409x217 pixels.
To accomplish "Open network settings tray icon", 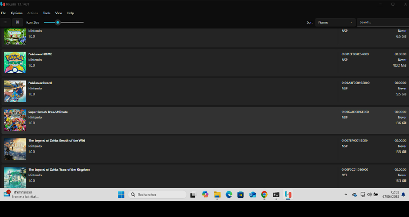I will [x=363, y=195].
